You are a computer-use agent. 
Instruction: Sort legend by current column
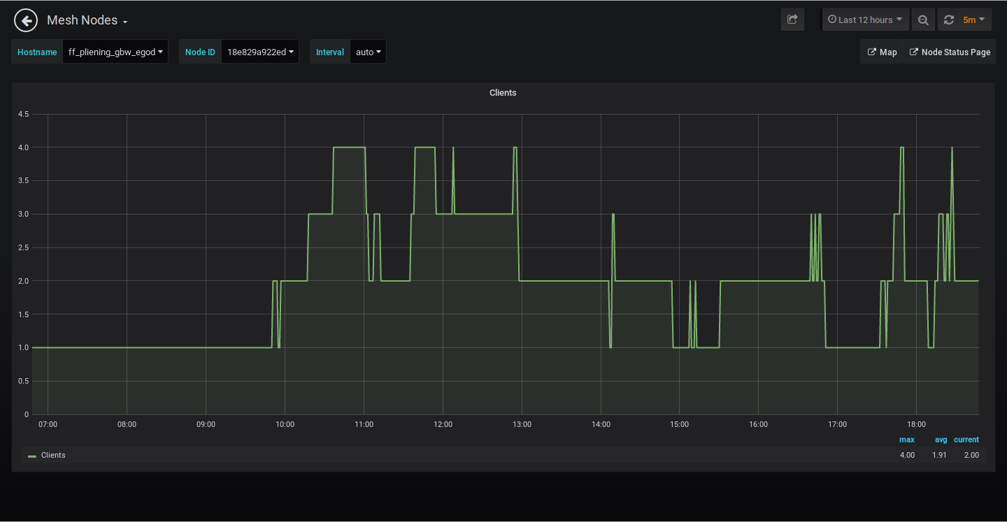(x=966, y=440)
